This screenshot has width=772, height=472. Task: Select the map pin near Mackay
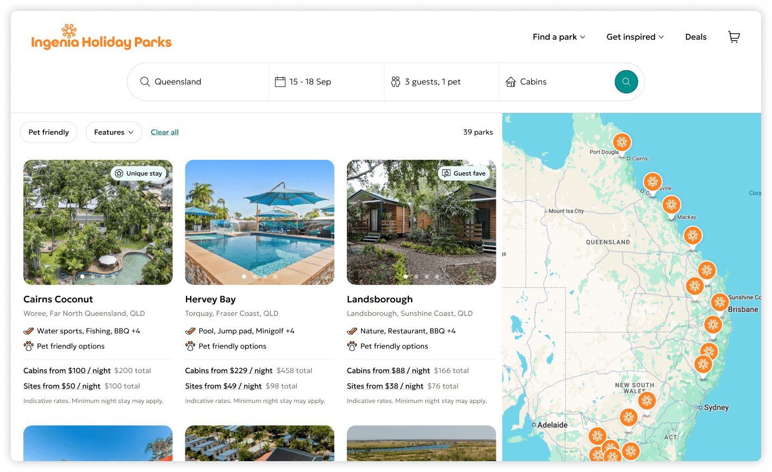(671, 205)
